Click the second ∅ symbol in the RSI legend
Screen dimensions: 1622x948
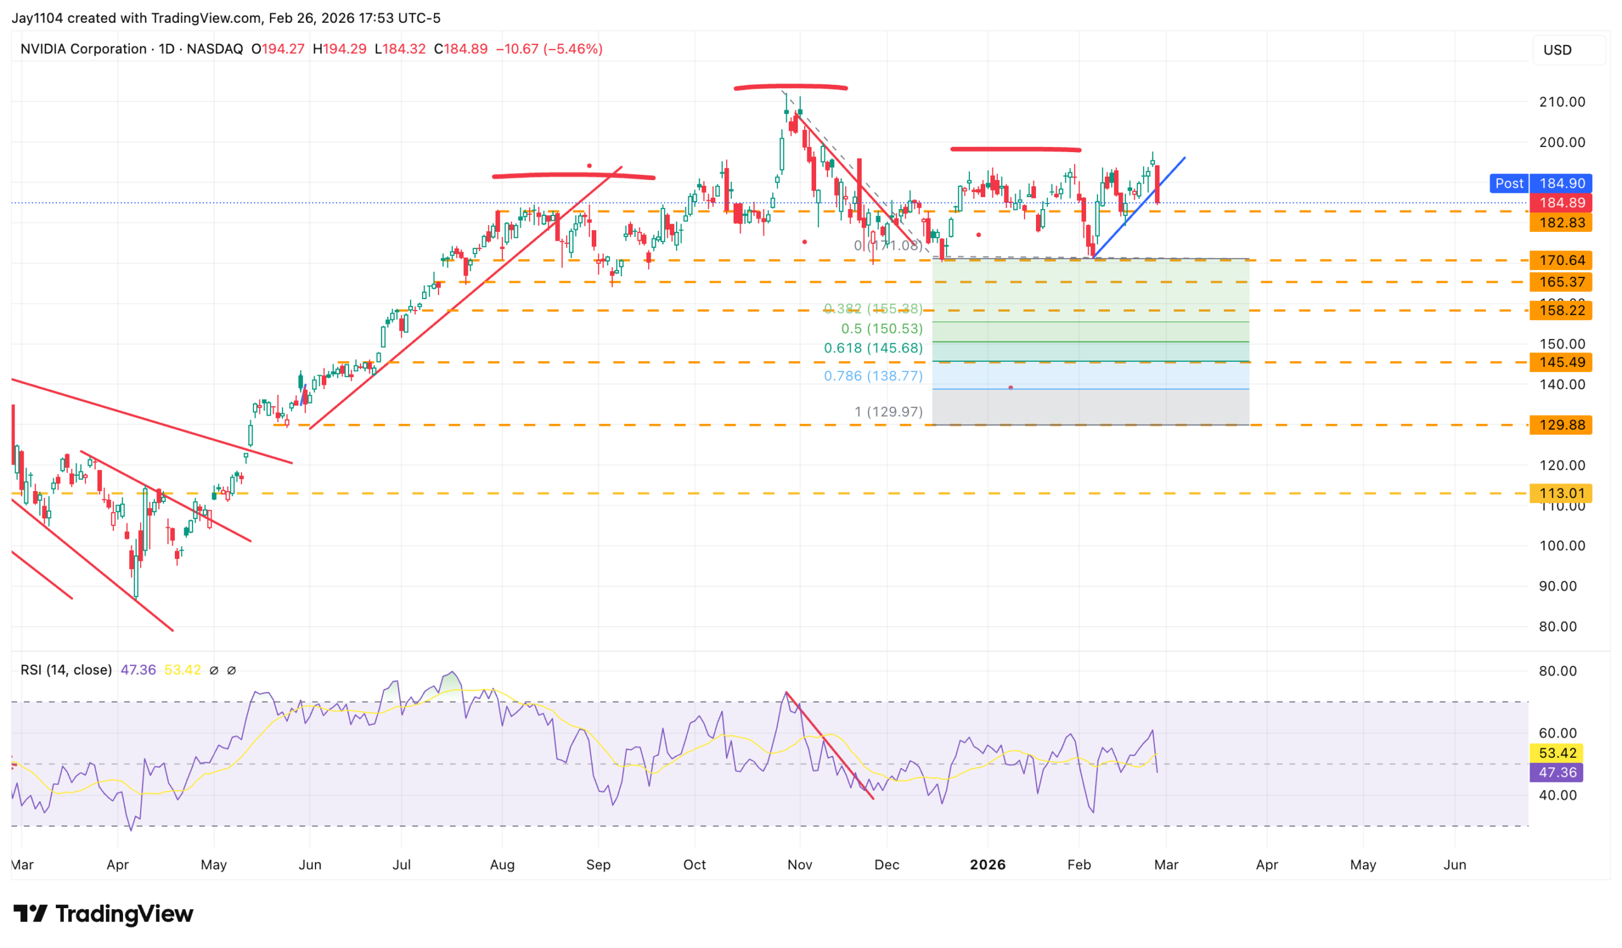[x=232, y=670]
